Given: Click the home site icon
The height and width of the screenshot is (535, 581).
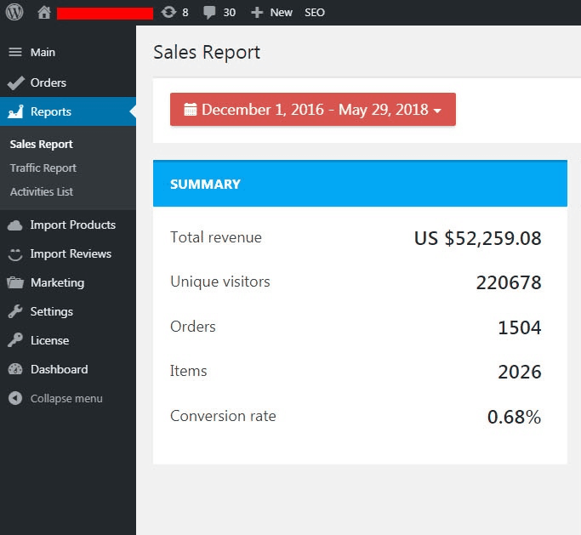Looking at the screenshot, I should (44, 13).
